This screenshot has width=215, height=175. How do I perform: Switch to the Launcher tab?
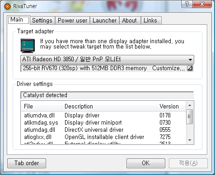click(104, 20)
